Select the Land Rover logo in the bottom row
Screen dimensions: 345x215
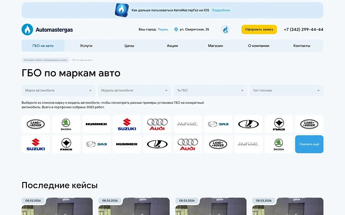pyautogui.click(x=218, y=144)
